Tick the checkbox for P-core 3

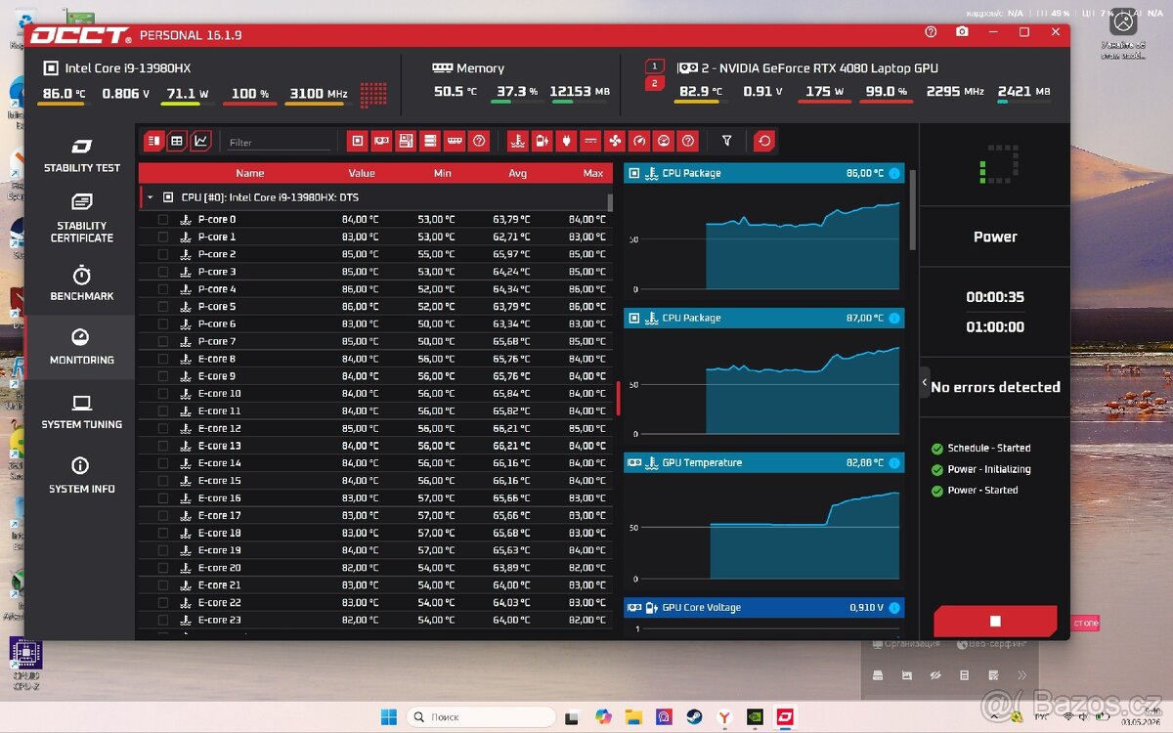point(163,272)
